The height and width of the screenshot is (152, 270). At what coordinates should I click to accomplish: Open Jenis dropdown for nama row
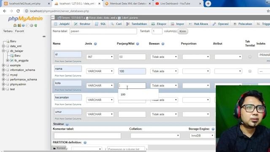point(100,71)
